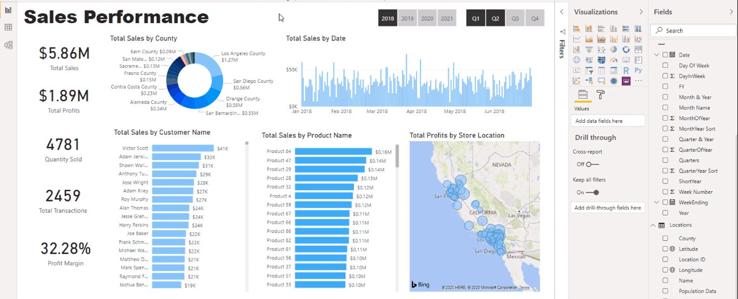Select the Treemap visualization
Screen dimensions: 738x299
(638, 49)
